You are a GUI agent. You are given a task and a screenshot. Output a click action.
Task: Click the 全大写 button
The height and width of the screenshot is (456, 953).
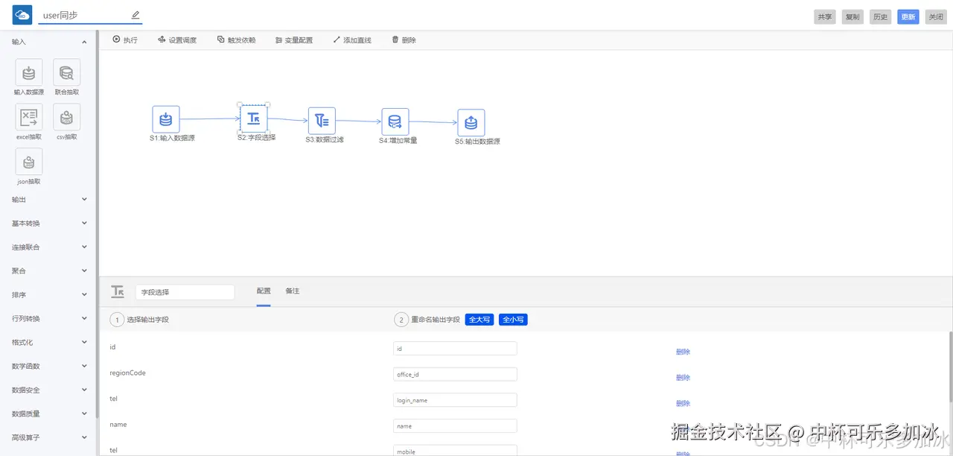[x=479, y=320]
